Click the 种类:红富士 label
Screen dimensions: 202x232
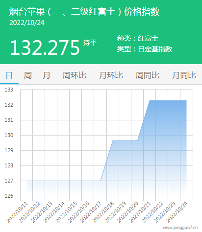point(138,39)
